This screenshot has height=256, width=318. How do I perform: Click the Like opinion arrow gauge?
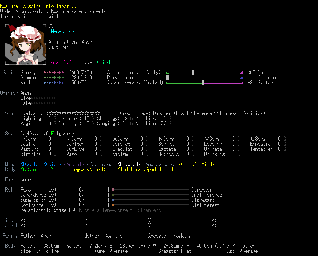pos(43,98)
